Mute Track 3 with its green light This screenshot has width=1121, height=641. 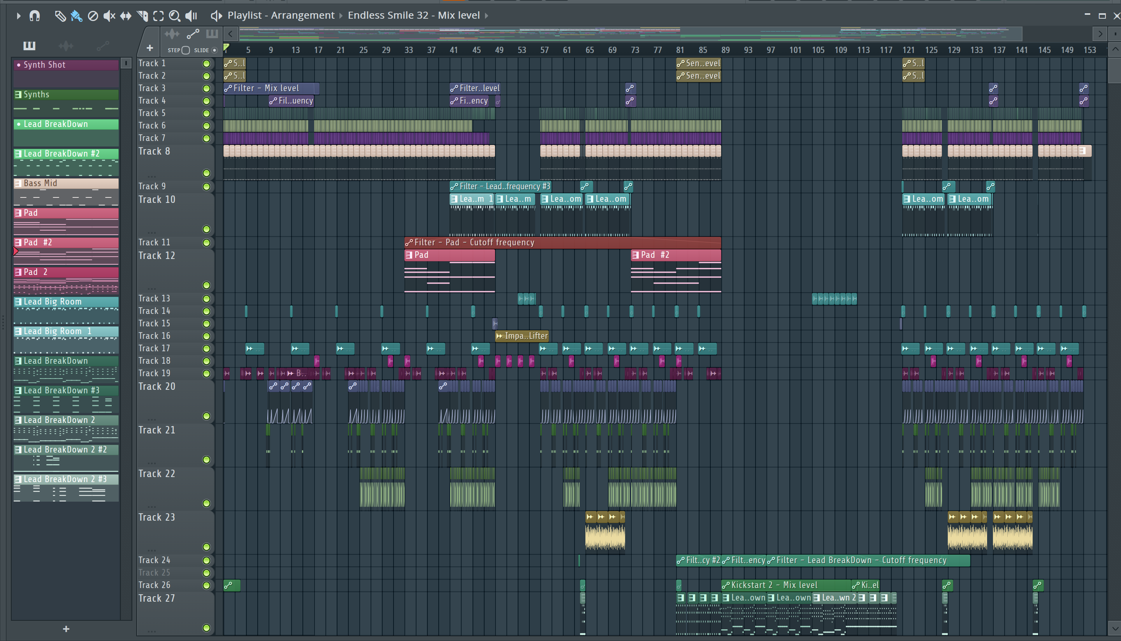coord(206,88)
